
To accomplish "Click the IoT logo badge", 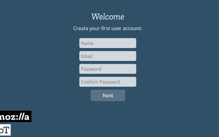I will click(x=5, y=130).
